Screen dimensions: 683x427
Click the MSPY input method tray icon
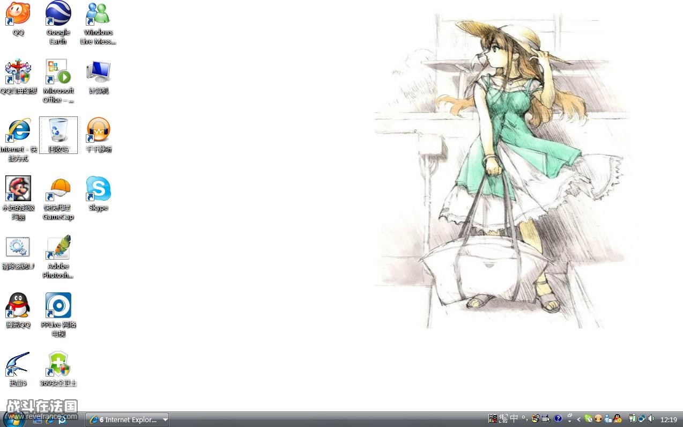[493, 418]
